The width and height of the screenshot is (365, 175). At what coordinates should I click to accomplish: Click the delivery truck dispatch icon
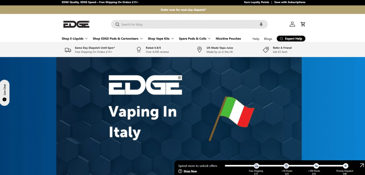[68, 50]
